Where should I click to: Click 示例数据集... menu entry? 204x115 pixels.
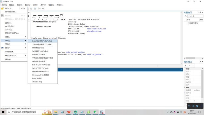point(14,52)
